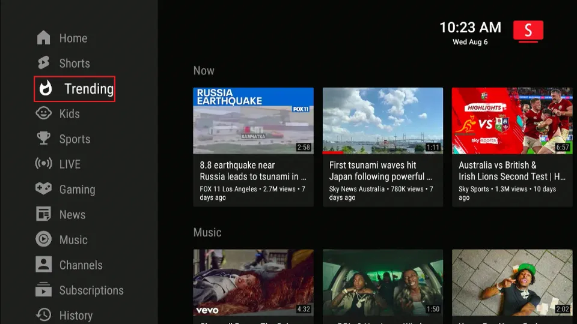
Task: Click title 'First tsunami waves hit Japan'
Action: pyautogui.click(x=380, y=171)
